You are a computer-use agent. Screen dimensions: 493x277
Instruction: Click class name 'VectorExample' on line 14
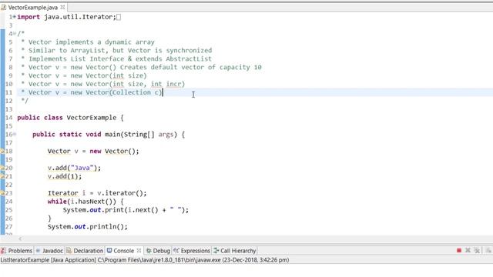[x=92, y=118]
